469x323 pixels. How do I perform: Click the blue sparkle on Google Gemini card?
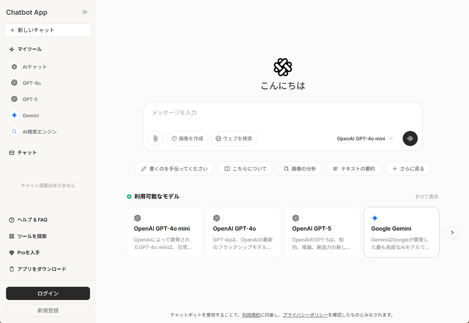[374, 218]
